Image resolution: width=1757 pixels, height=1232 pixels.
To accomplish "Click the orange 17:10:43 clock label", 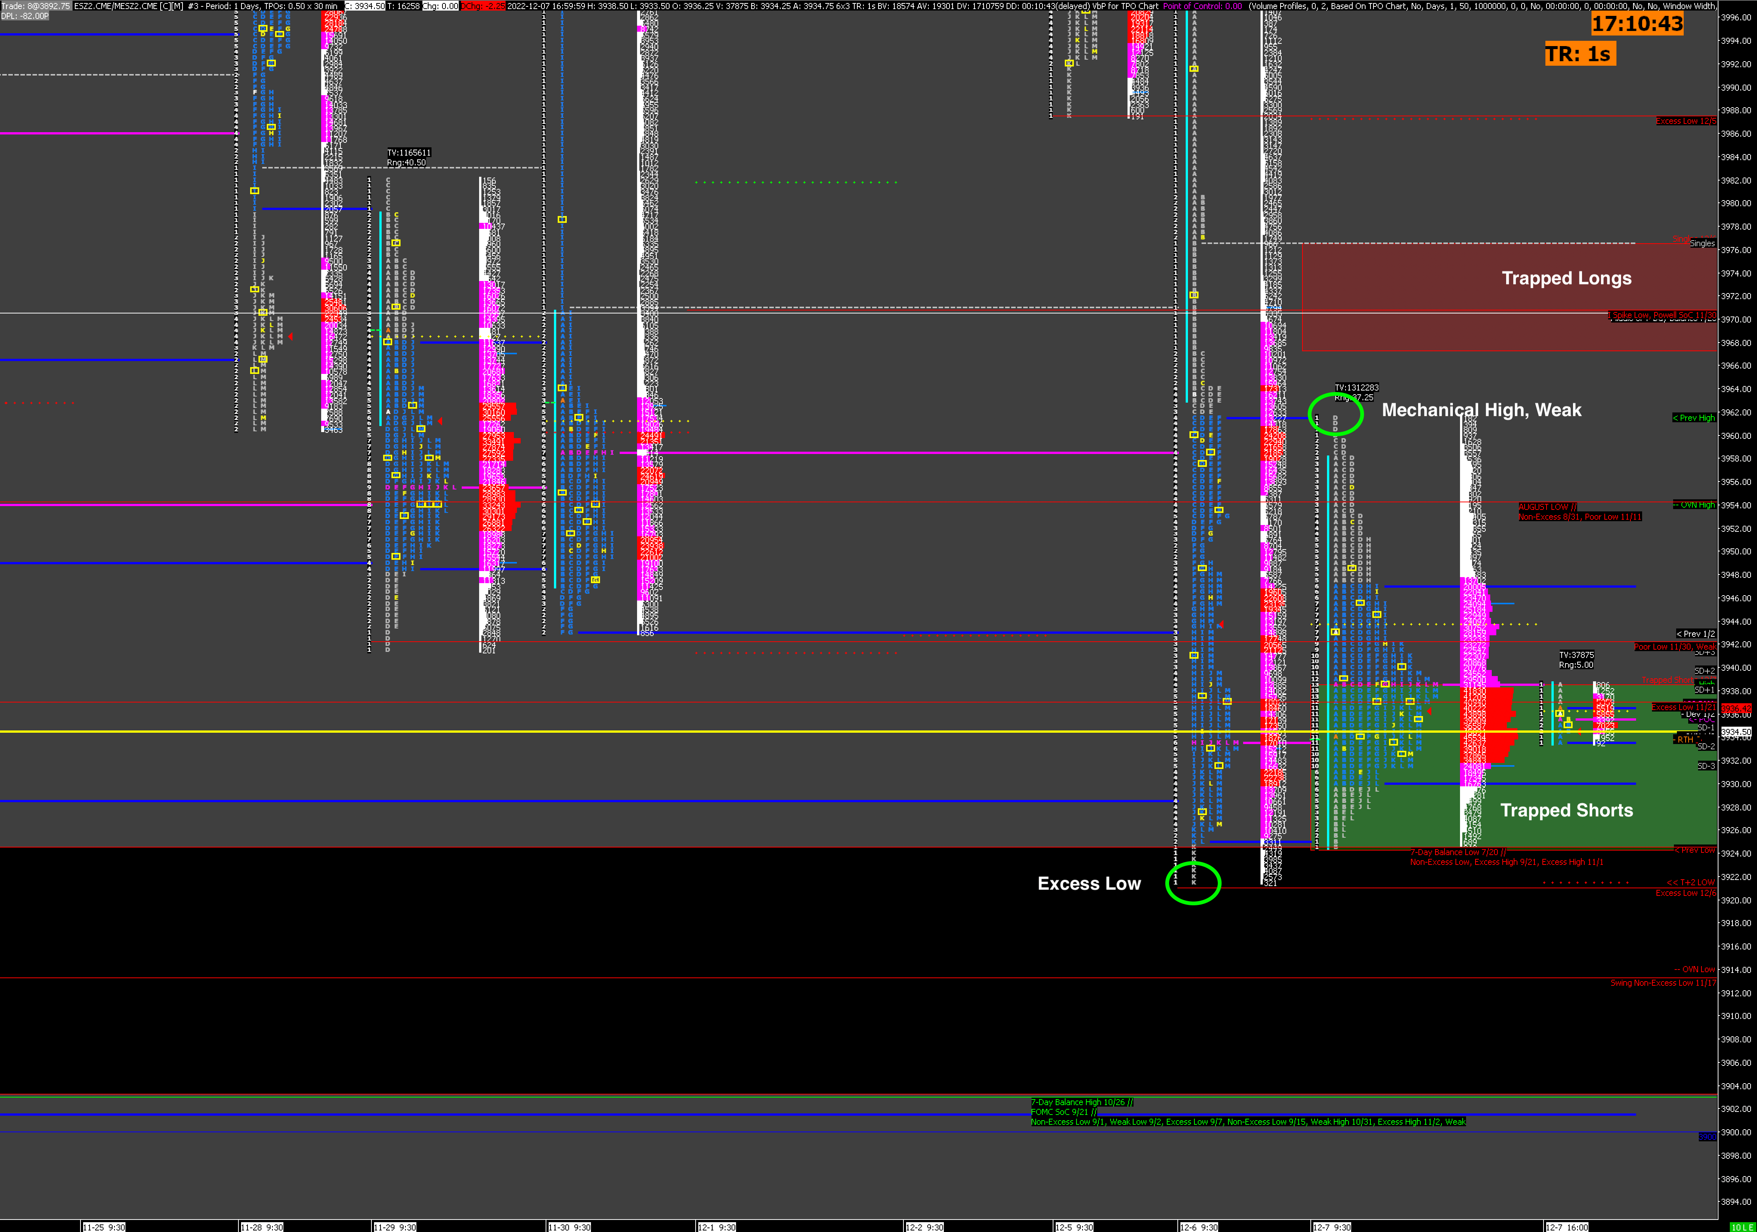I will tap(1637, 24).
